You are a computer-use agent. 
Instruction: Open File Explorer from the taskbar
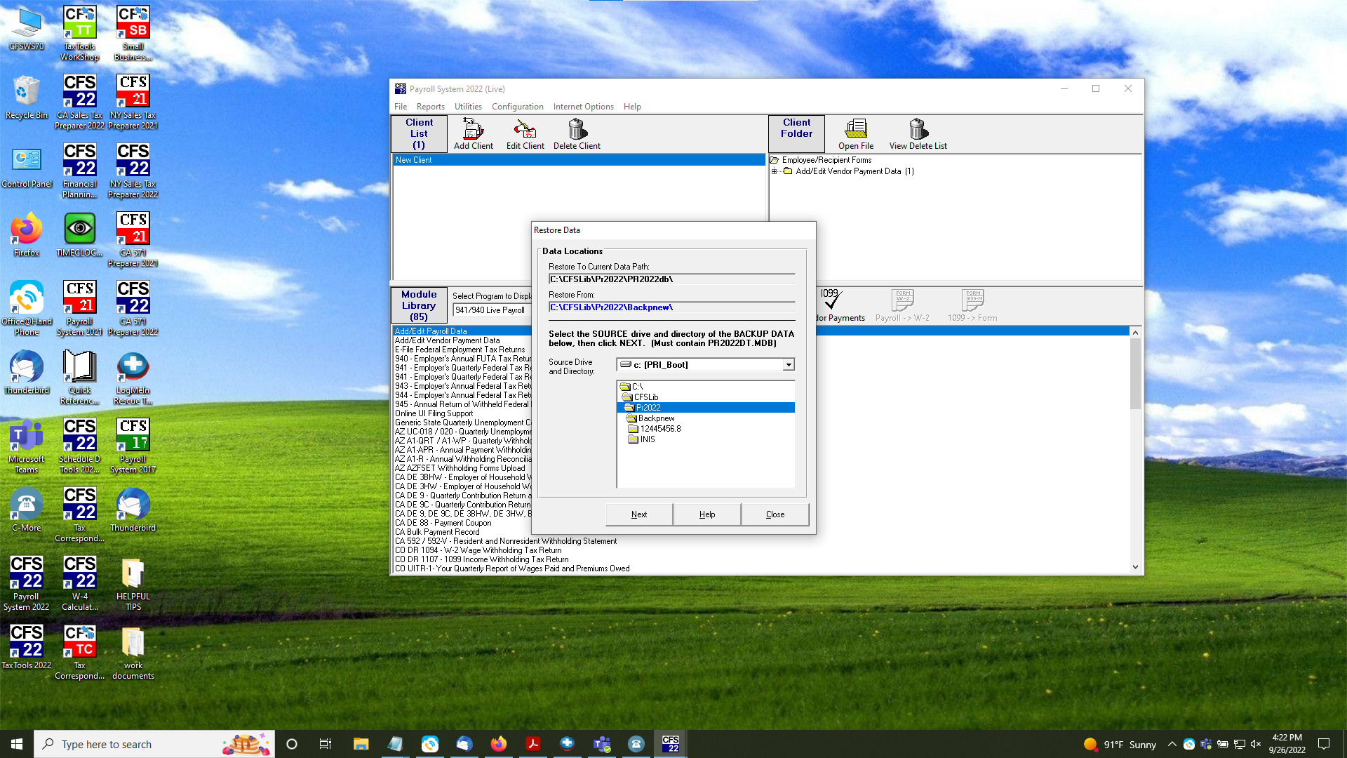point(361,744)
